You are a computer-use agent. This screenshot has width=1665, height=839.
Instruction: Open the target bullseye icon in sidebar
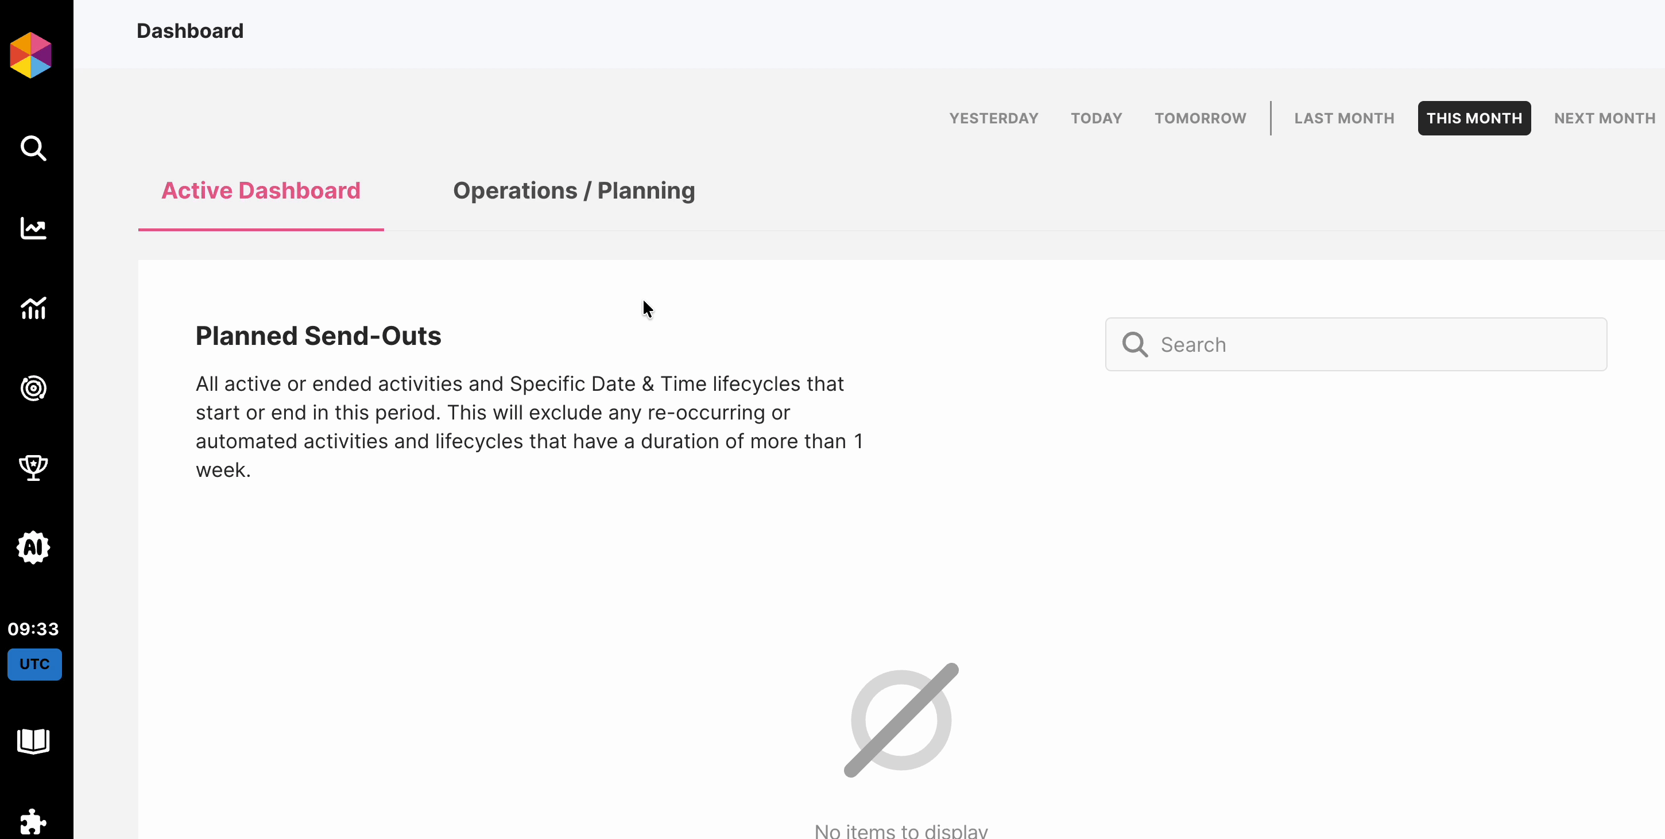[33, 388]
